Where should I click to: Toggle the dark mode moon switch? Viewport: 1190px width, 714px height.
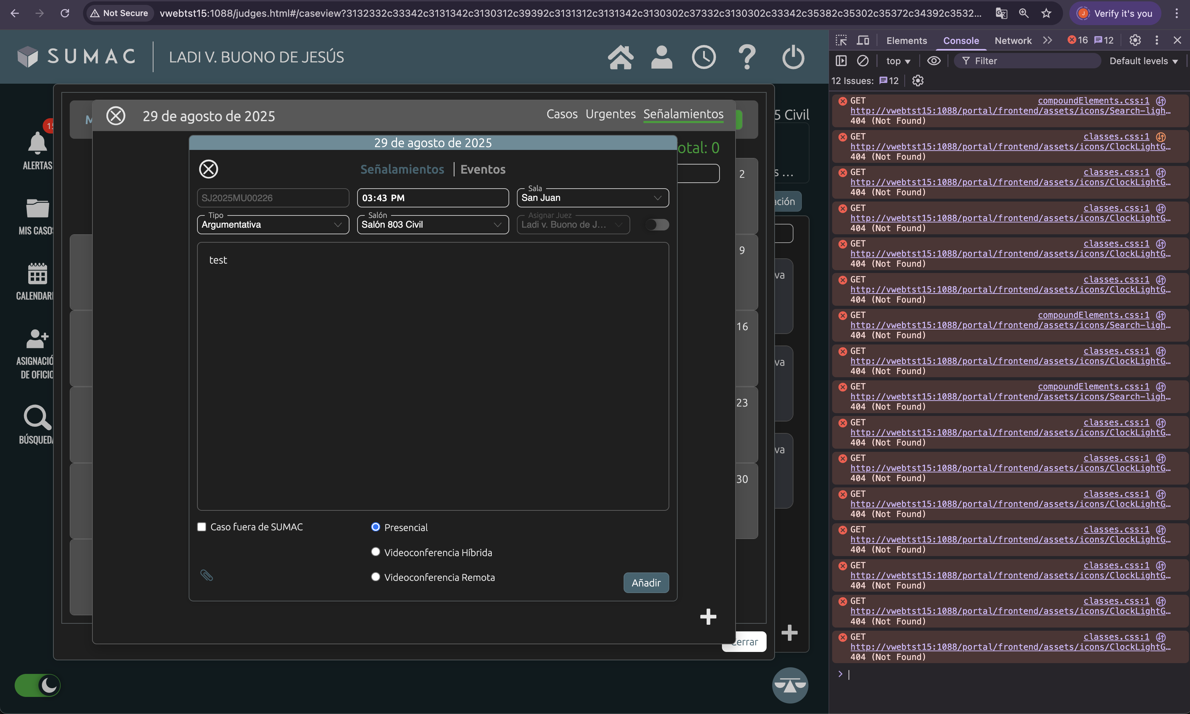pyautogui.click(x=38, y=685)
